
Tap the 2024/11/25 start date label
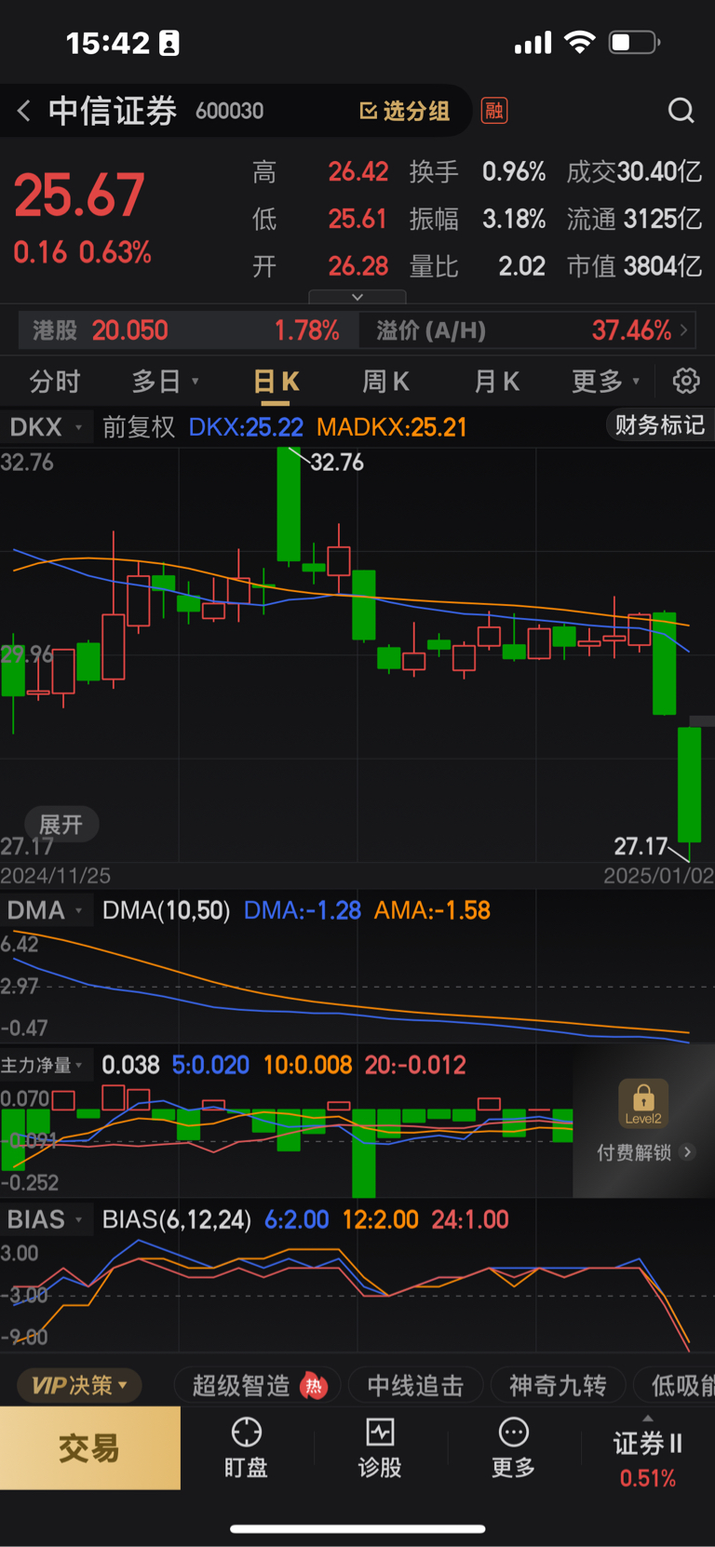[x=56, y=876]
